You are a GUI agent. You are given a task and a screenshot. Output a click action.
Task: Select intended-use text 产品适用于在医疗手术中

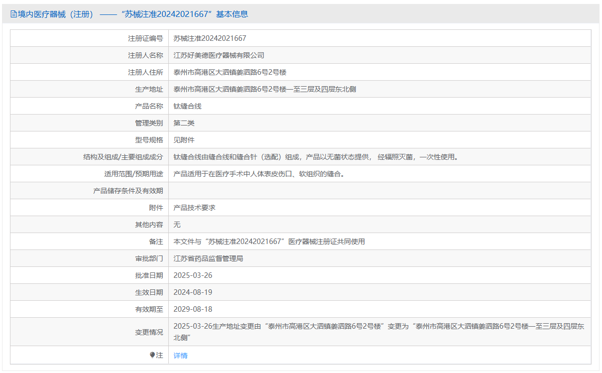259,174
